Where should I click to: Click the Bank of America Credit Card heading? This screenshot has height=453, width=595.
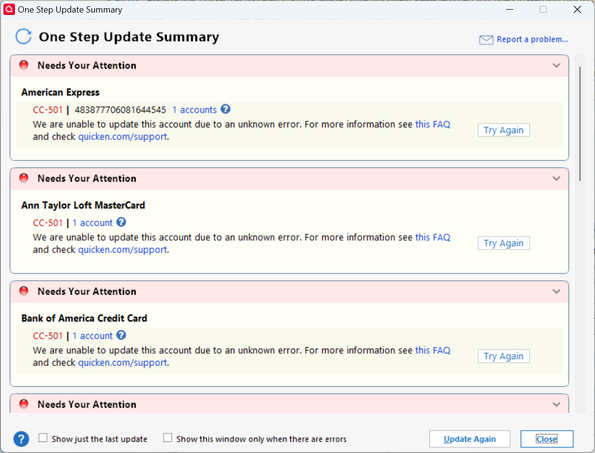click(84, 318)
